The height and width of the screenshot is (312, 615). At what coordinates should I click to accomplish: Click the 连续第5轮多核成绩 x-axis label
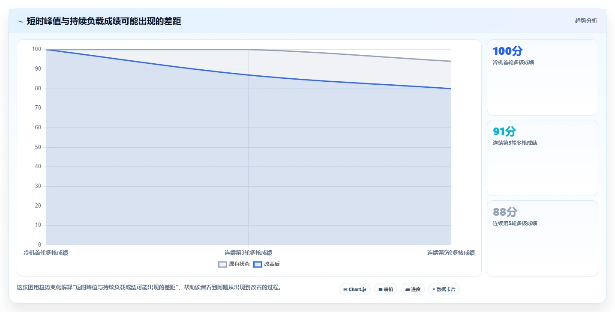(x=451, y=253)
